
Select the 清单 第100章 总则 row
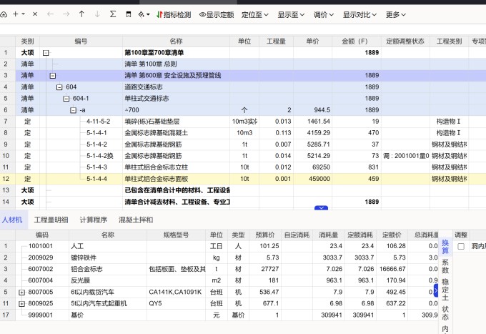(243, 64)
